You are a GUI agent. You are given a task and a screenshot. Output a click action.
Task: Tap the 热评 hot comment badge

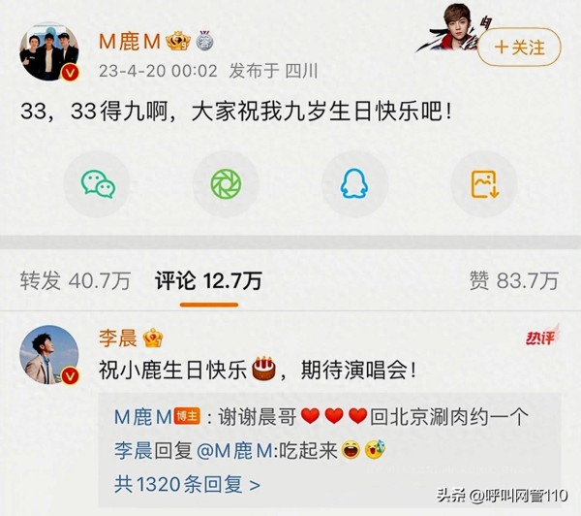pos(542,336)
